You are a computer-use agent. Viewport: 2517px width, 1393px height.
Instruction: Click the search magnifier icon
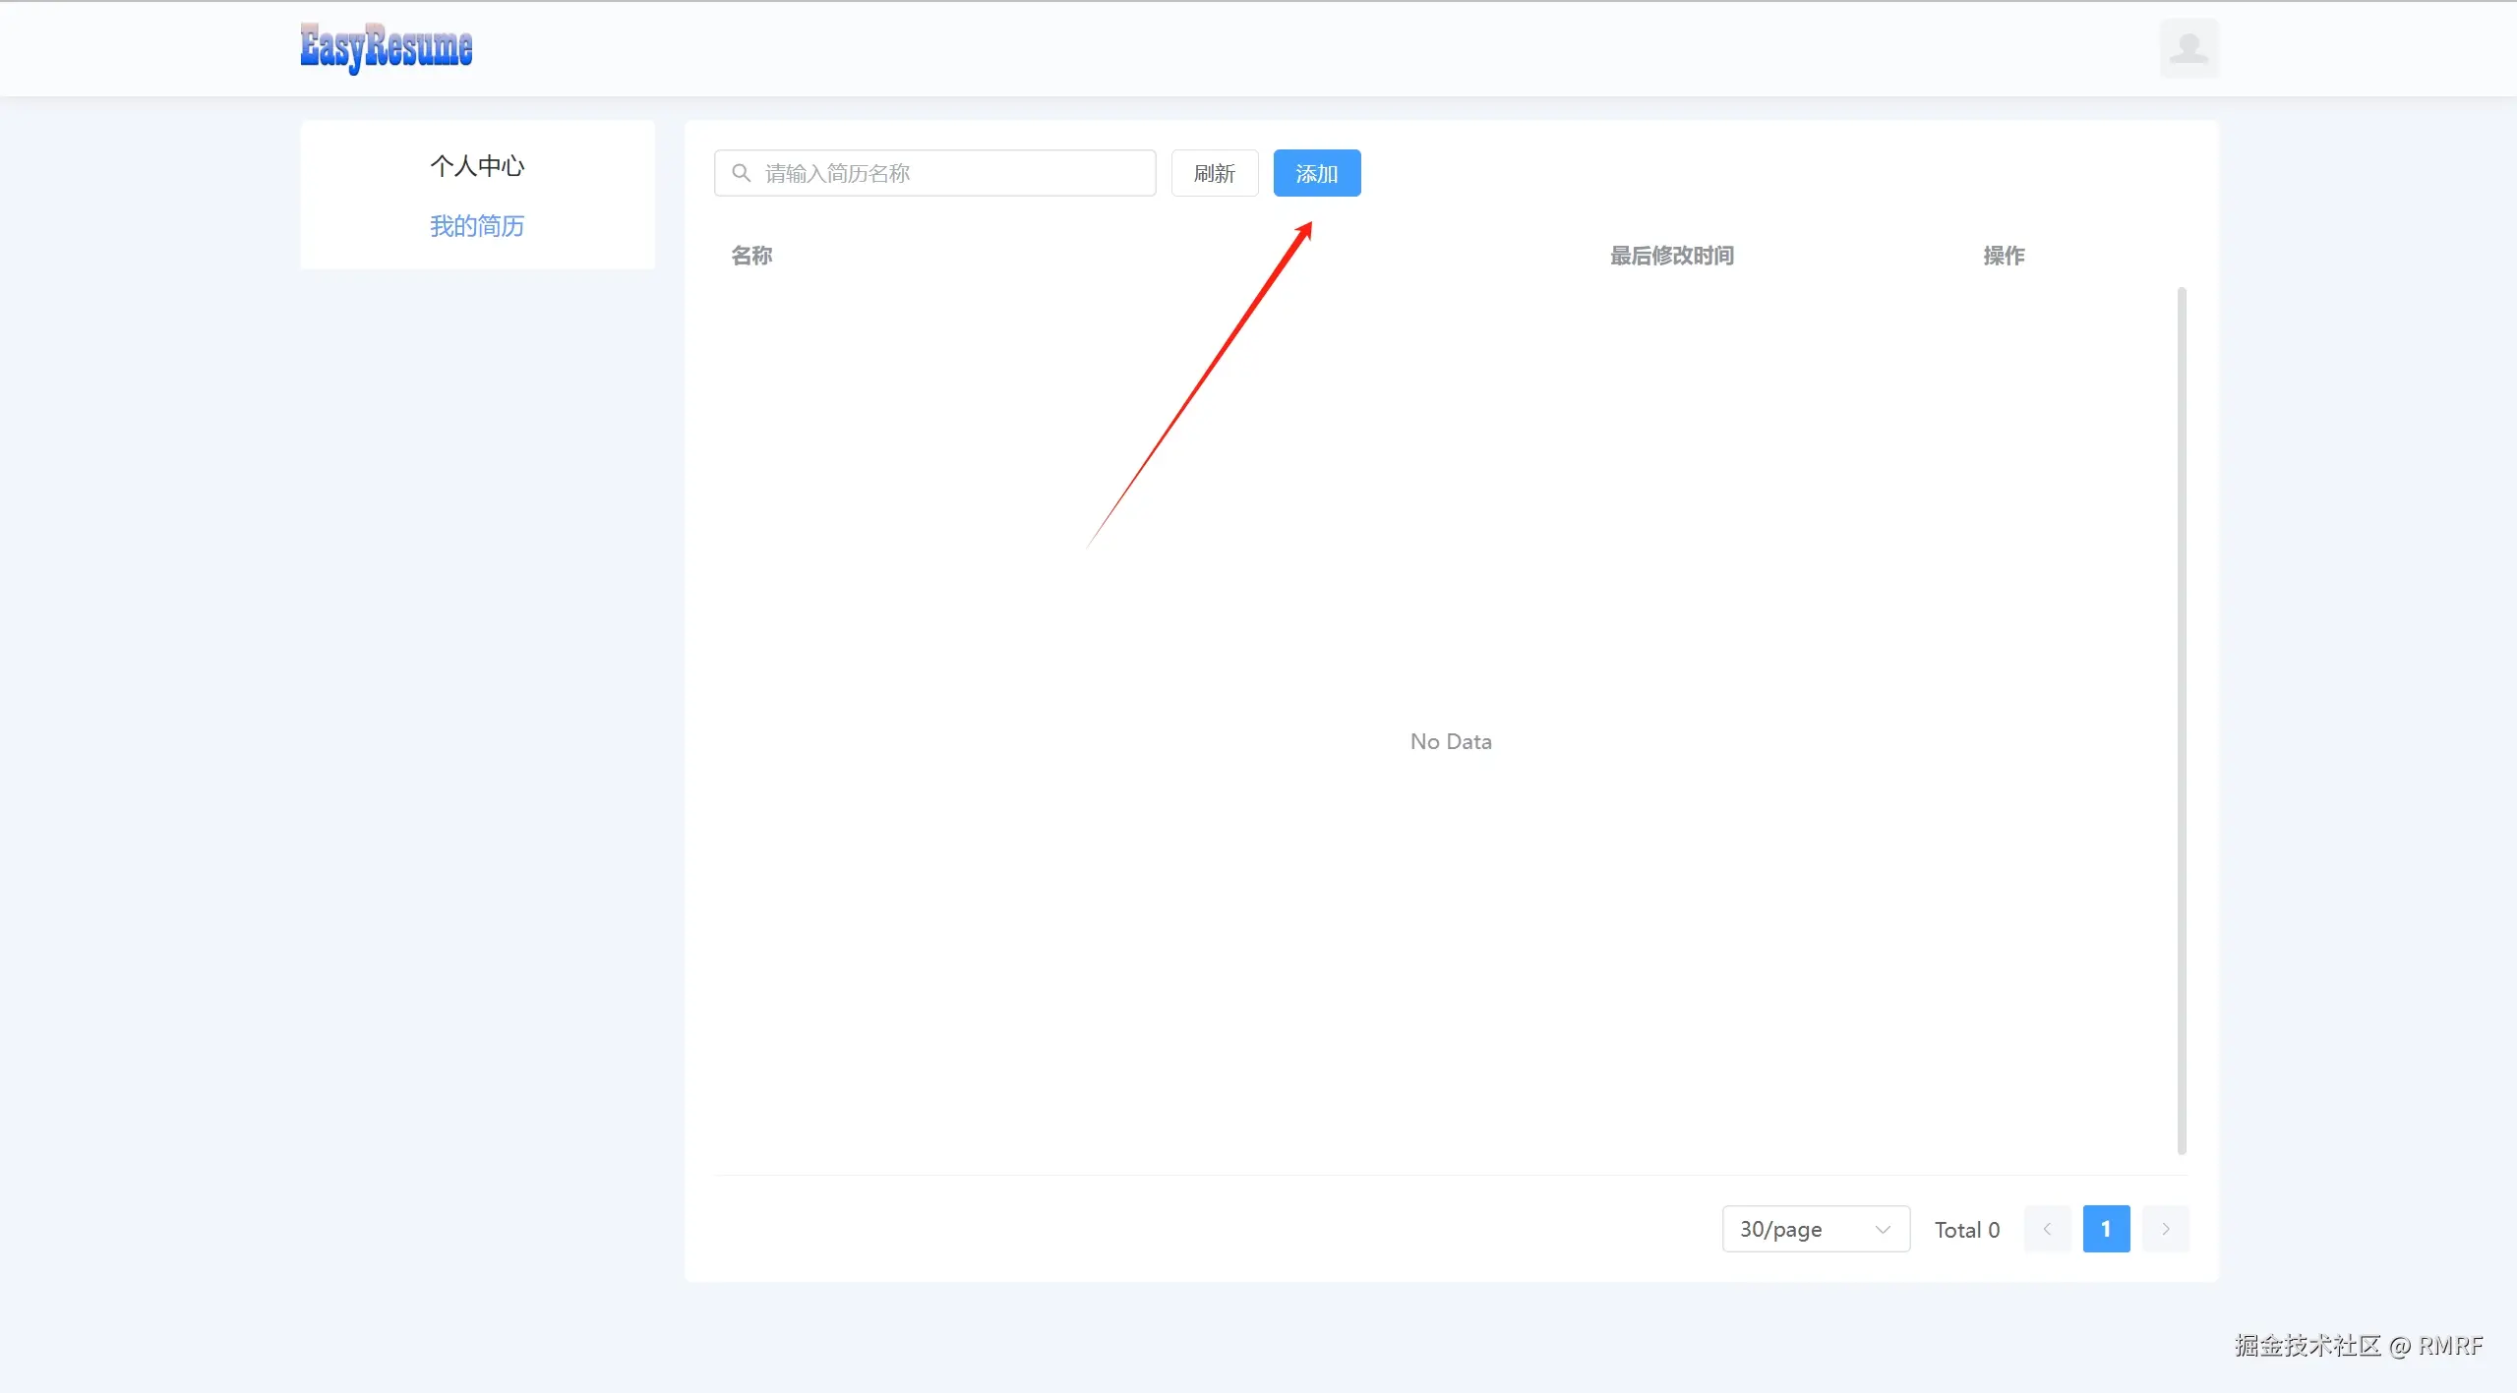(742, 173)
